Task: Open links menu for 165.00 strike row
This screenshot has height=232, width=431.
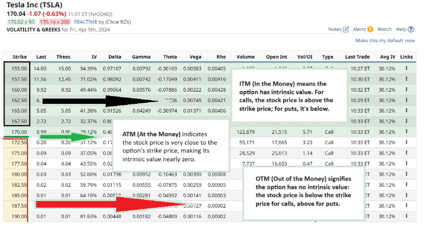Action: point(407,110)
